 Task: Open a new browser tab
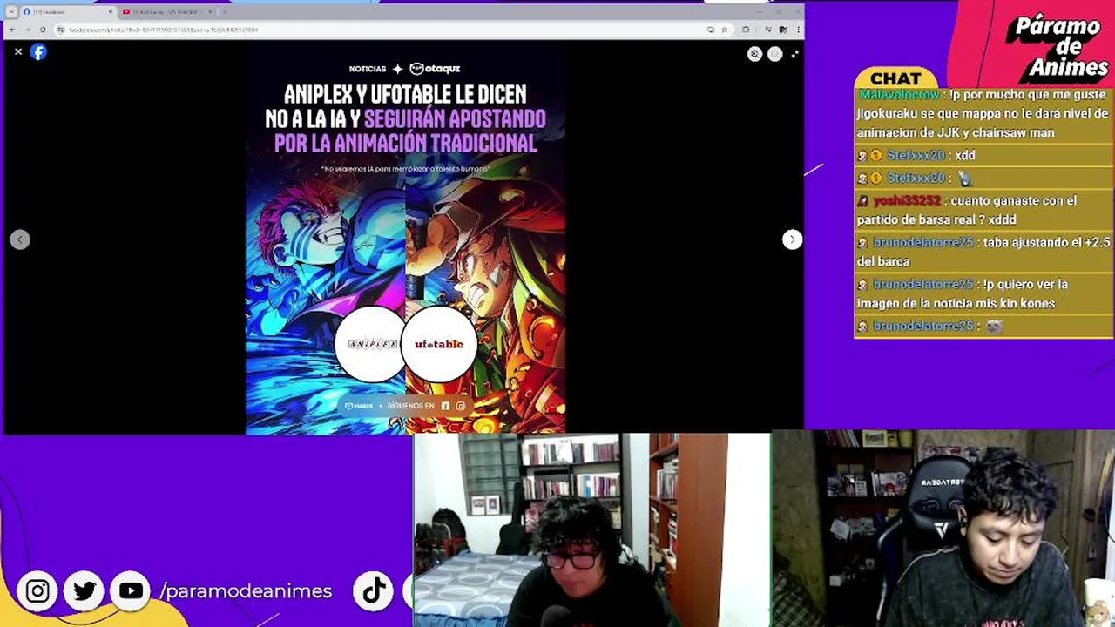pyautogui.click(x=225, y=12)
